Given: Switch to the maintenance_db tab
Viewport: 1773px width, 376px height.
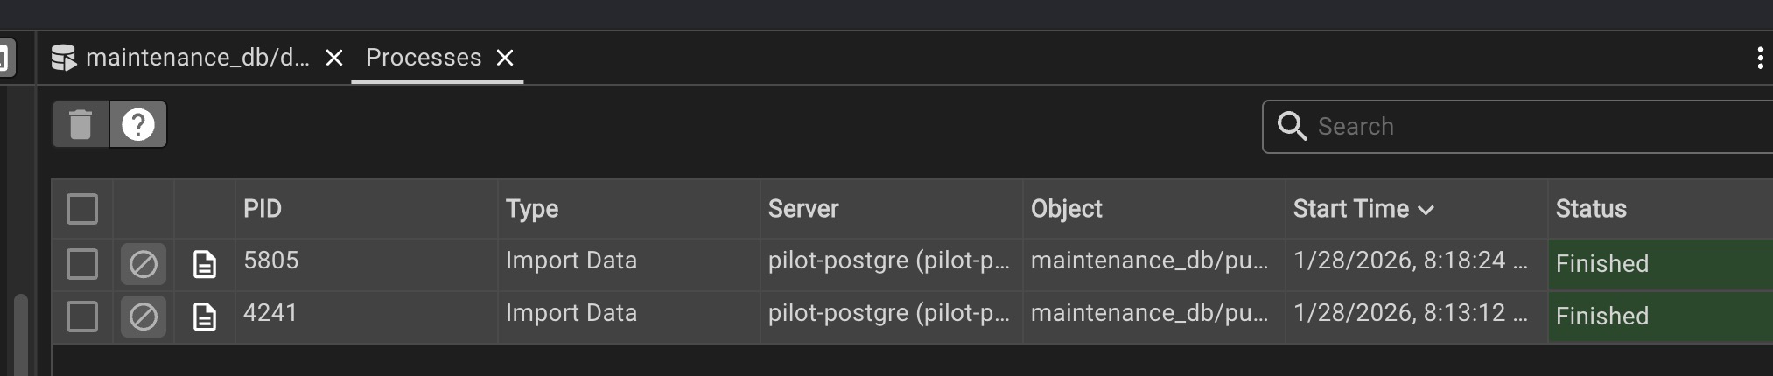Looking at the screenshot, I should (x=197, y=58).
